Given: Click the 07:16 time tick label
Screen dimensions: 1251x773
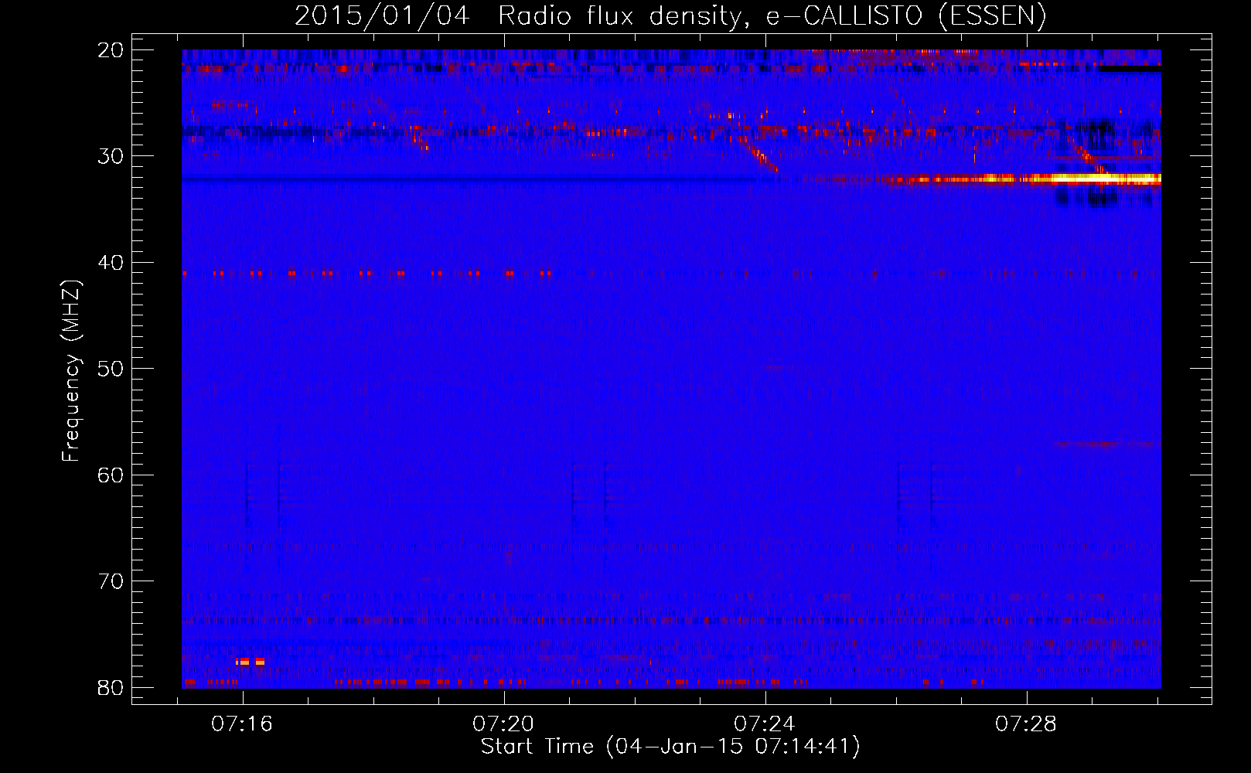Looking at the screenshot, I should (x=242, y=724).
